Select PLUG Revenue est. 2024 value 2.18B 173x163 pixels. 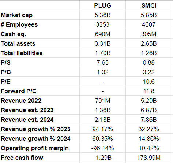102,120
